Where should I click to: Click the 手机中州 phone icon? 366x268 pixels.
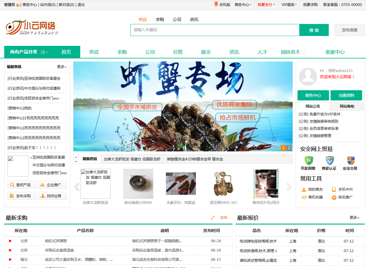pos(334,189)
